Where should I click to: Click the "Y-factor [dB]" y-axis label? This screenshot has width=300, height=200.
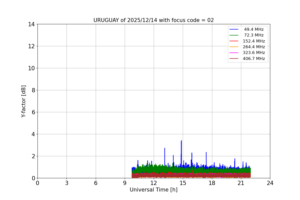(23, 101)
